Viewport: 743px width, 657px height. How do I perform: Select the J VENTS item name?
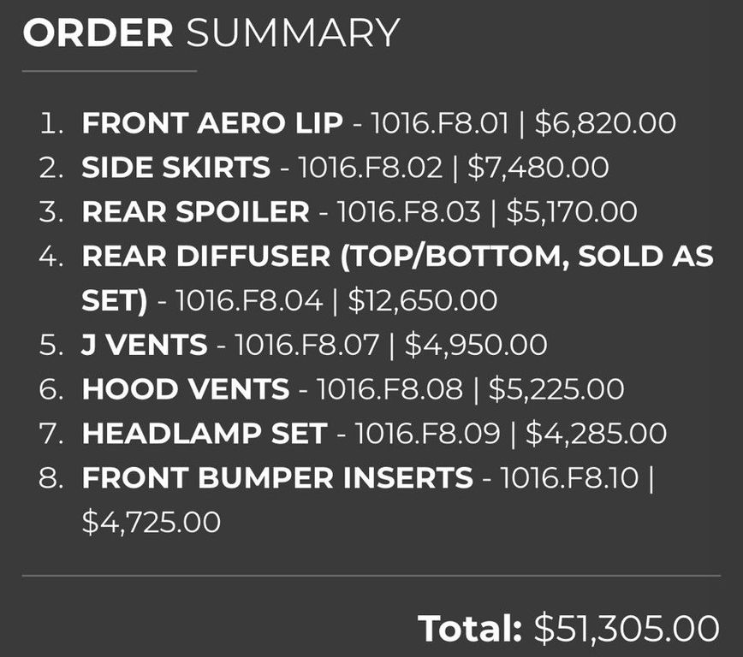[x=144, y=345]
